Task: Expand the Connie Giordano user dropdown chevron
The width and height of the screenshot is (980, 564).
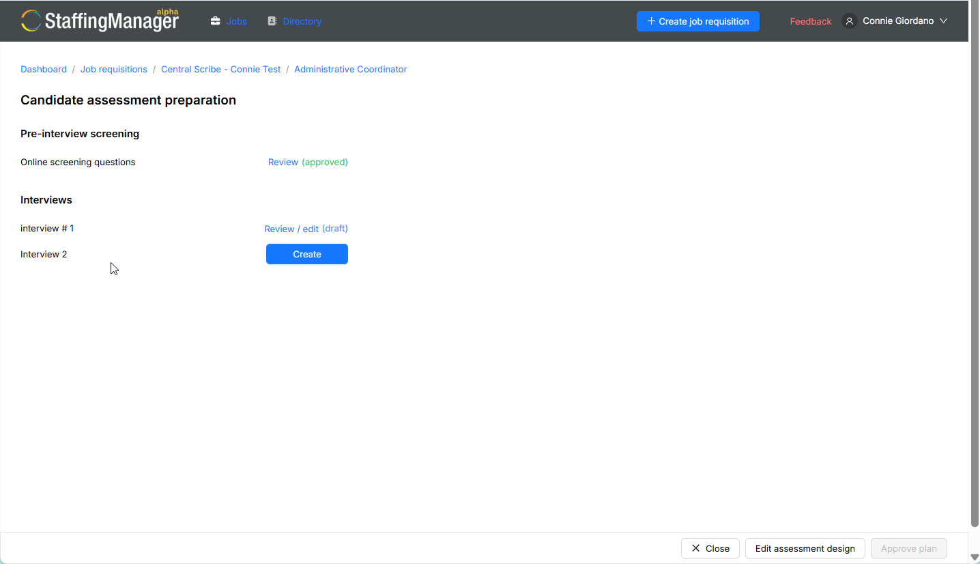Action: pyautogui.click(x=944, y=21)
